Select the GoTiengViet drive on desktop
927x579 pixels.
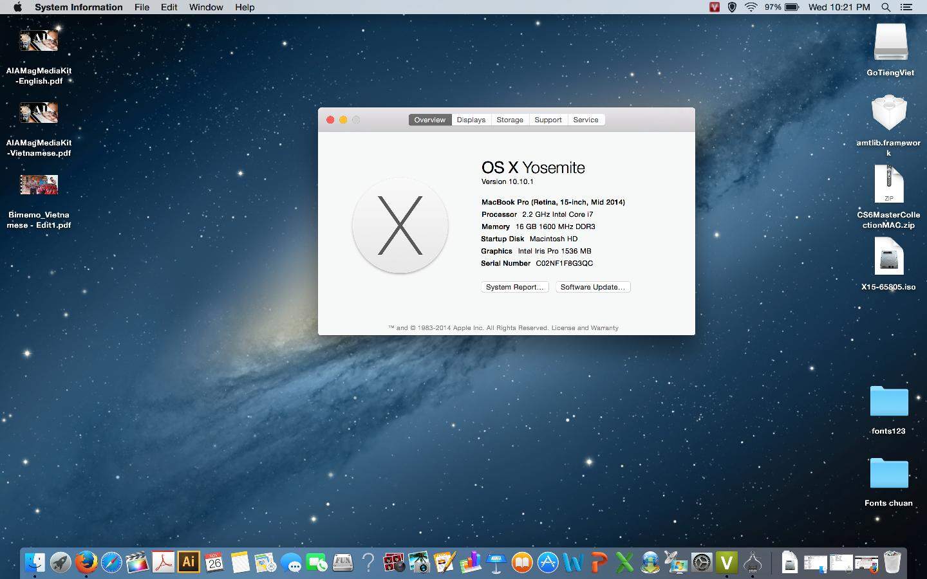click(890, 50)
